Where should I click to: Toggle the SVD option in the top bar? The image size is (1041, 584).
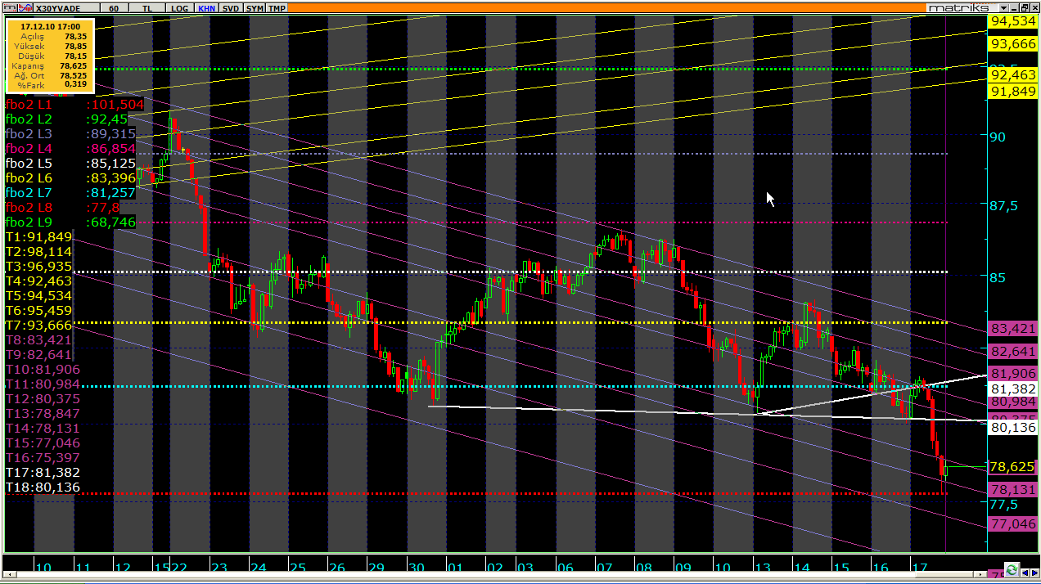[x=231, y=7]
